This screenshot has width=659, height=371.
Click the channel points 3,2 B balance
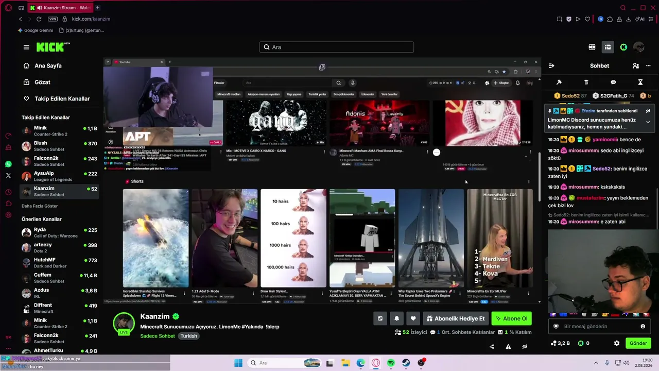click(x=560, y=343)
